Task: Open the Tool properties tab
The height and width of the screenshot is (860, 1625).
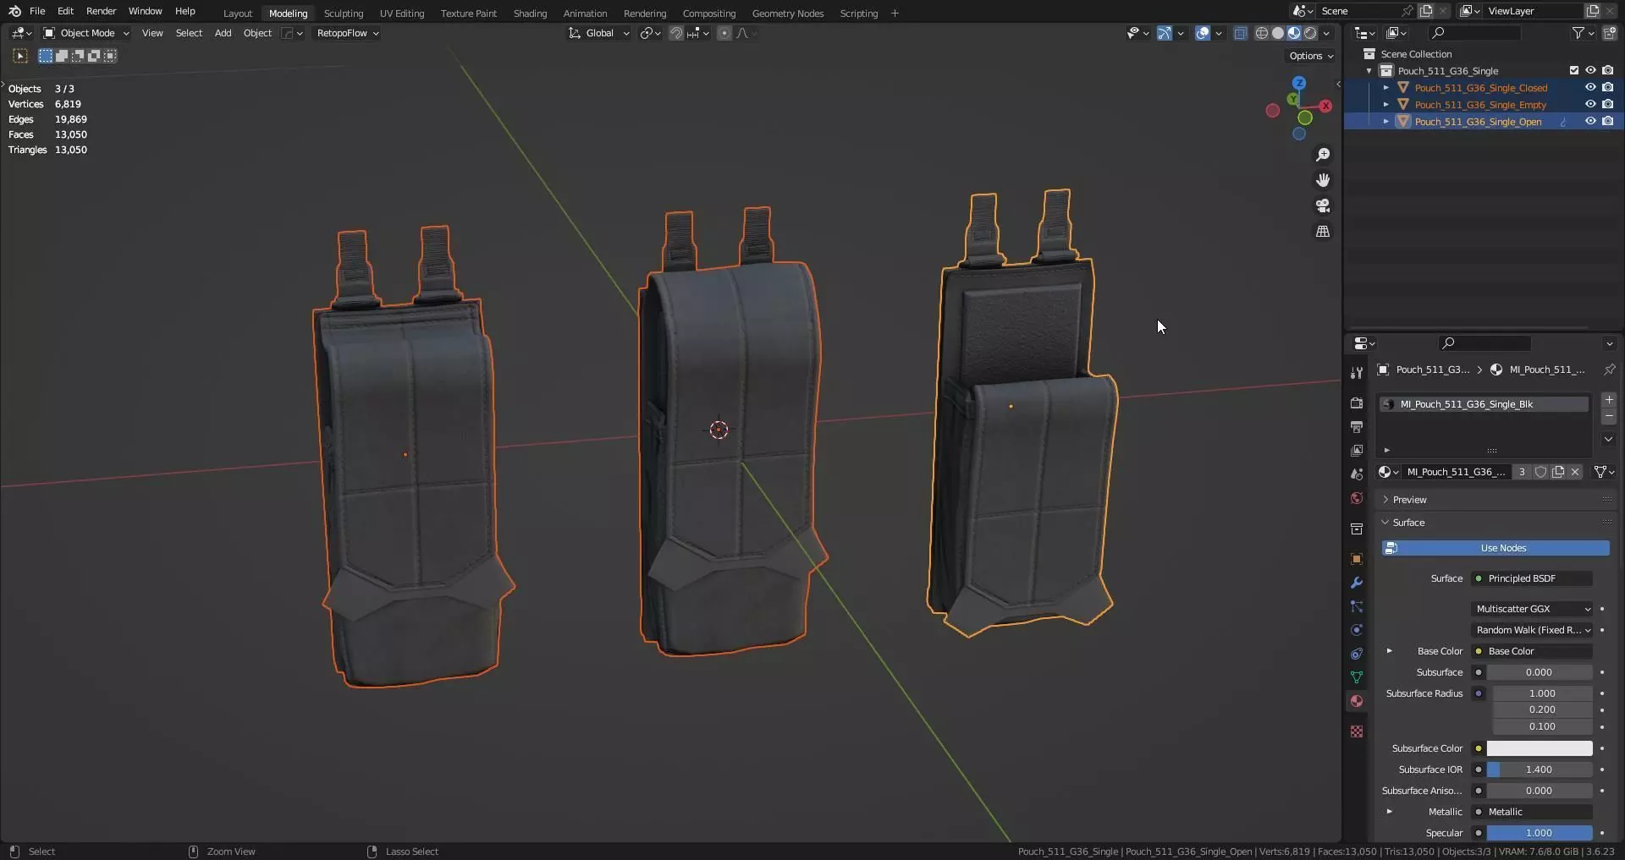Action: point(1357,372)
